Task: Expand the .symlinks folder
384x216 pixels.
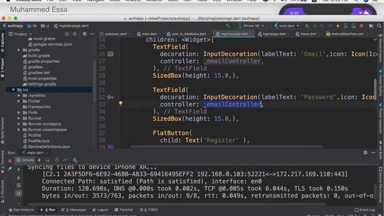Action: point(19,95)
